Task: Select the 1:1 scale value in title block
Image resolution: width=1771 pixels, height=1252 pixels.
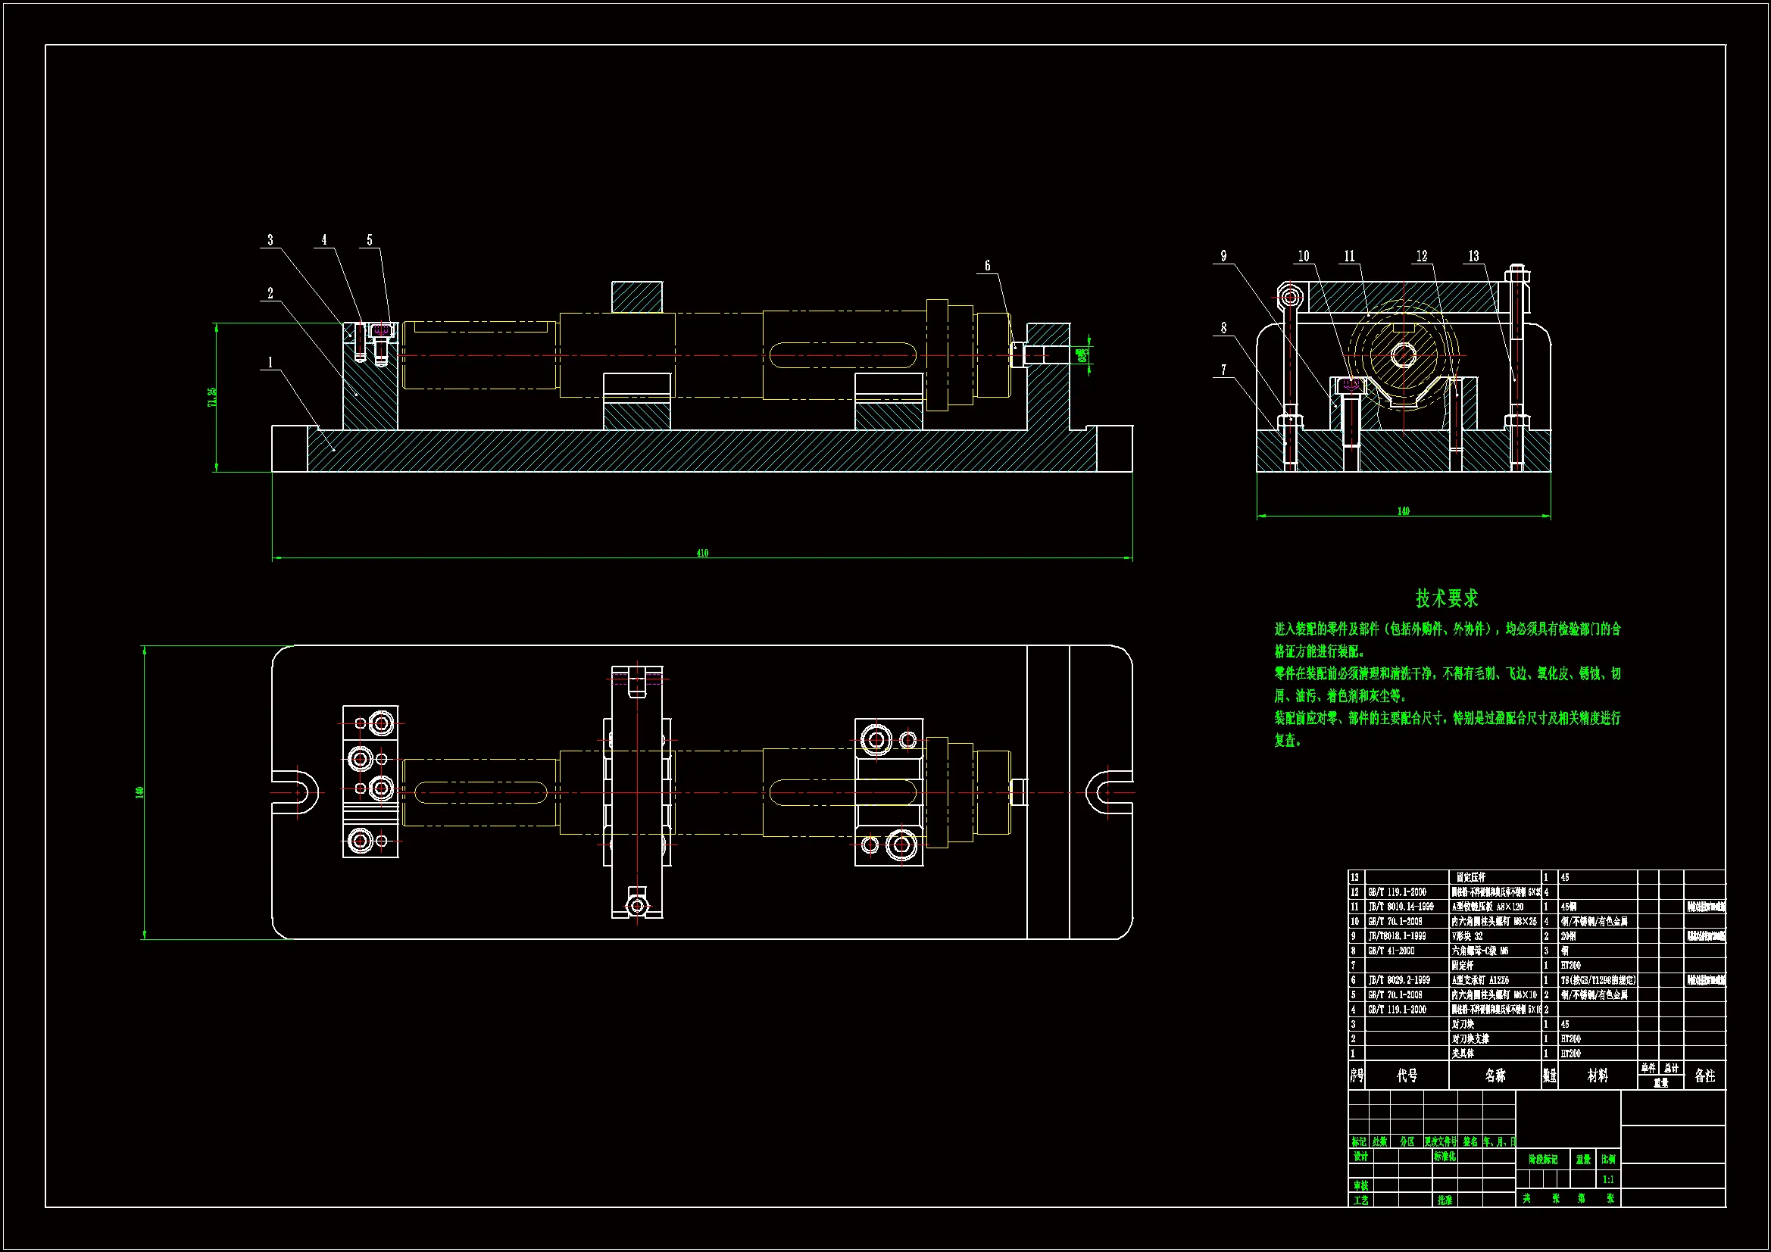Action: [1608, 1179]
